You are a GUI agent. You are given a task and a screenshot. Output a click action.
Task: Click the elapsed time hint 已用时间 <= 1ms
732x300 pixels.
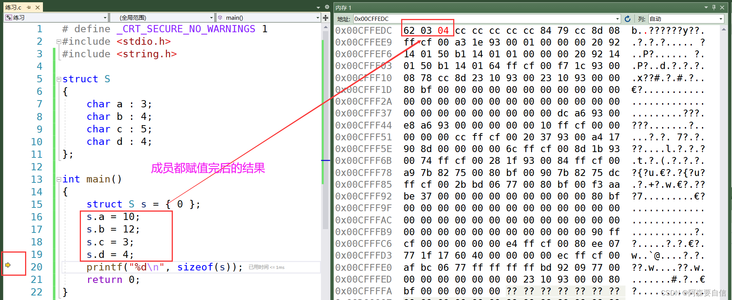coord(266,267)
